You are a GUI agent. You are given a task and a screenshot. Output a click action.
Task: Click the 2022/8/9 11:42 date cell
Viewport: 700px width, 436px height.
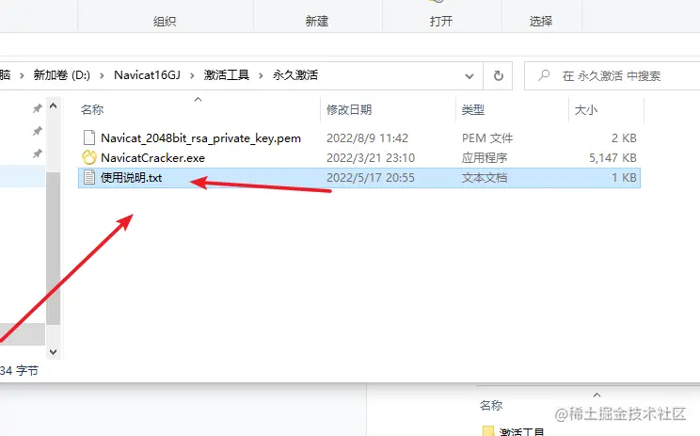368,138
